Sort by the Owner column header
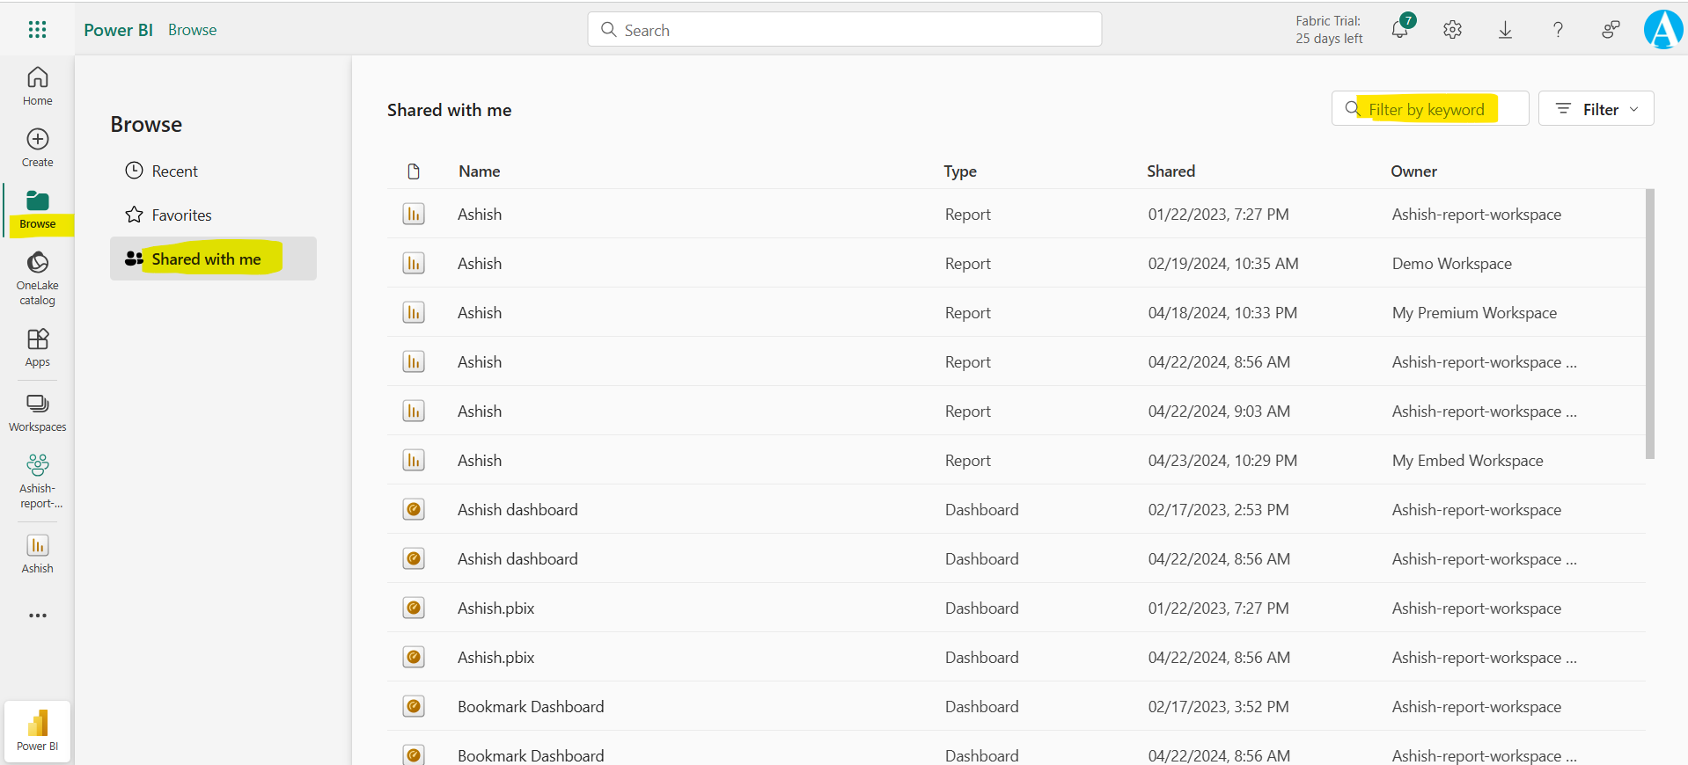 tap(1413, 171)
